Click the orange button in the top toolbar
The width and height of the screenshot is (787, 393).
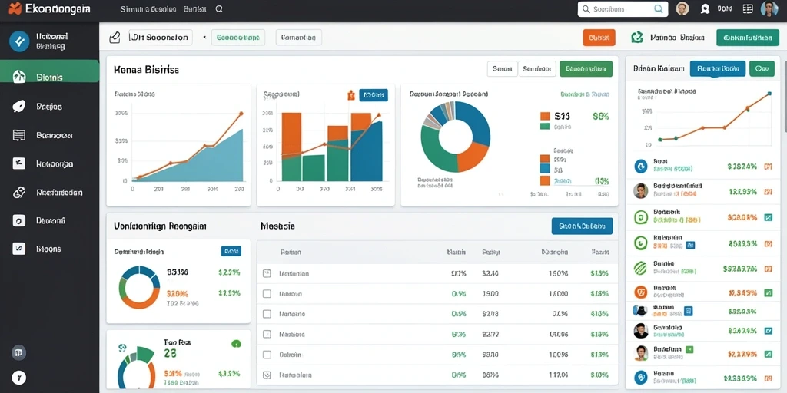[599, 38]
